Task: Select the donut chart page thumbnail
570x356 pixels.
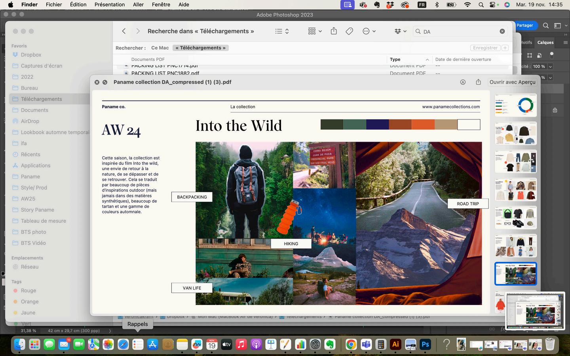Action: tap(515, 105)
